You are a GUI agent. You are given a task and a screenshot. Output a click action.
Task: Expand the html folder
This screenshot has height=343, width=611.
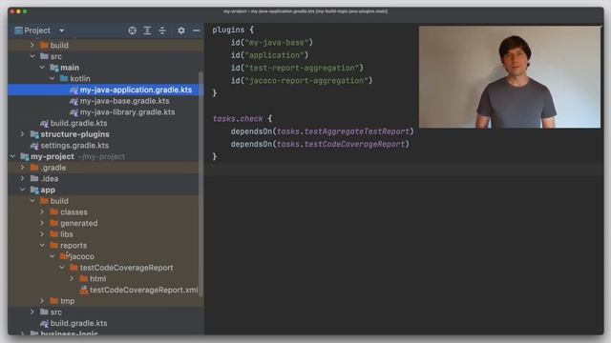72,279
